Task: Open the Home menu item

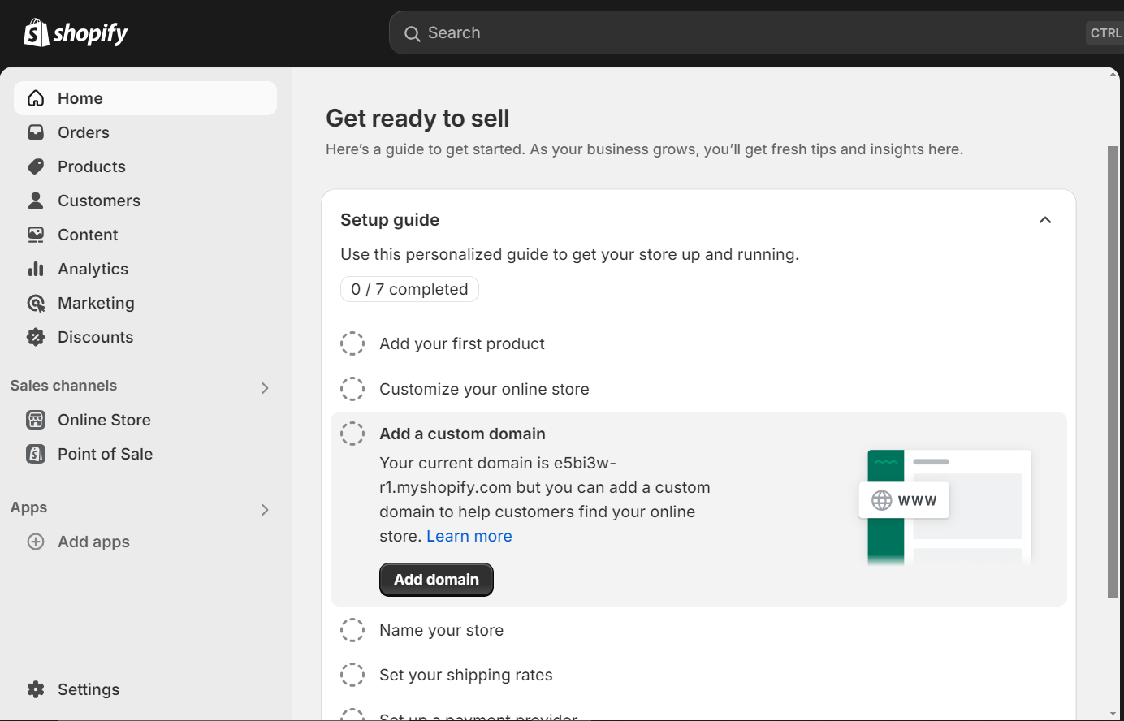Action: click(145, 98)
